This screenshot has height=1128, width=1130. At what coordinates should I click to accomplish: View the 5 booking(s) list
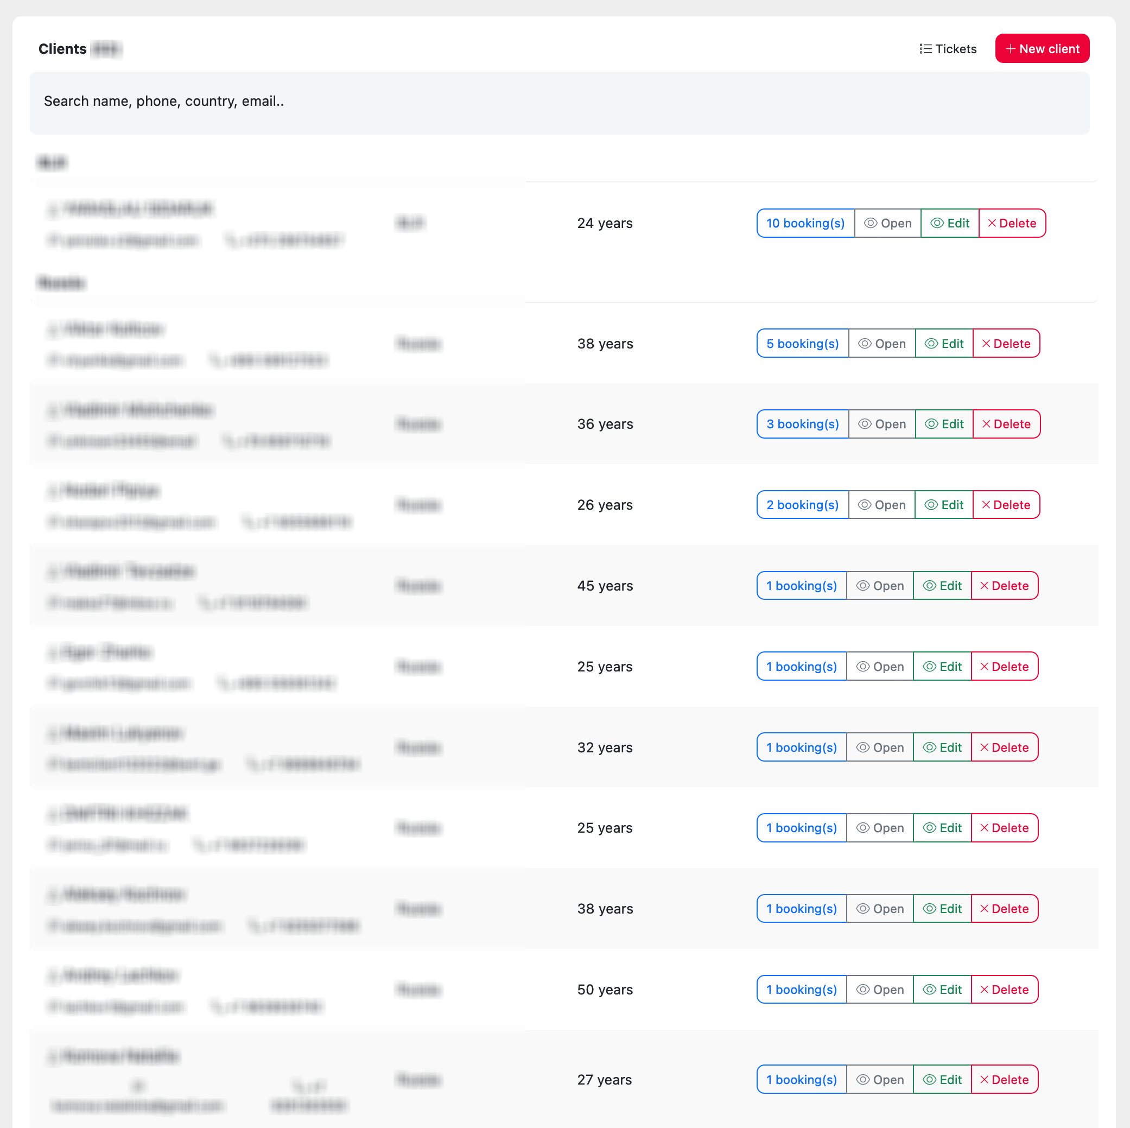point(802,344)
